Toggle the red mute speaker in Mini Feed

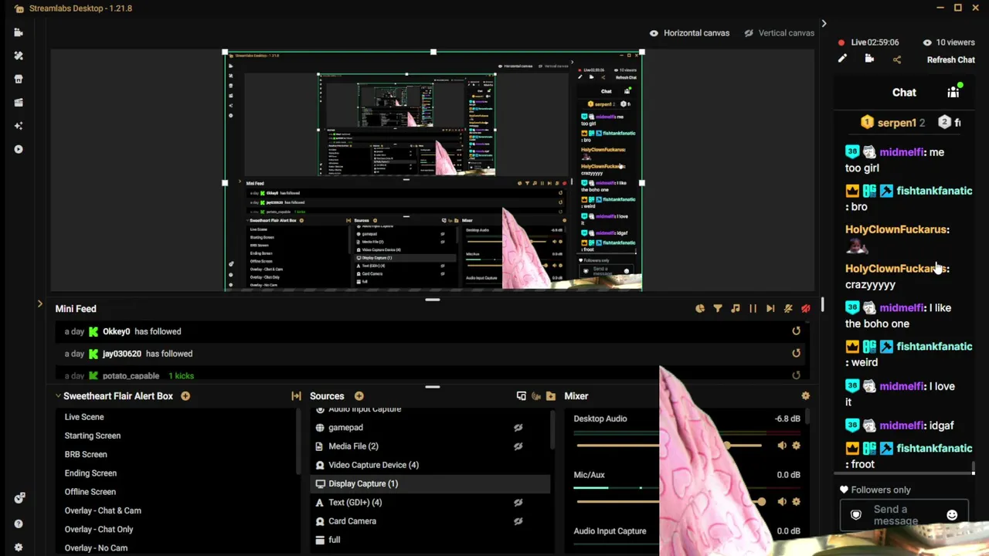tap(806, 309)
